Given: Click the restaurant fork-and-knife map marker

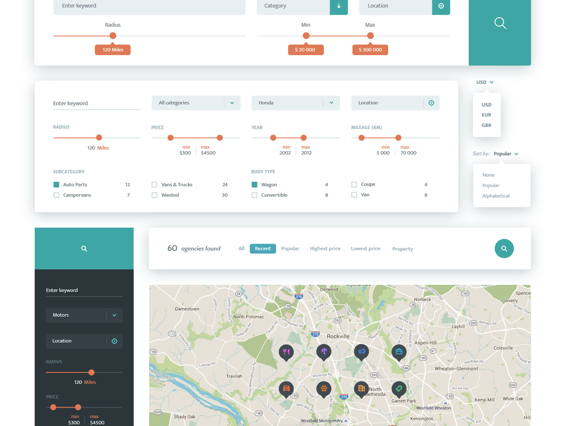Looking at the screenshot, I should pyautogui.click(x=286, y=352).
